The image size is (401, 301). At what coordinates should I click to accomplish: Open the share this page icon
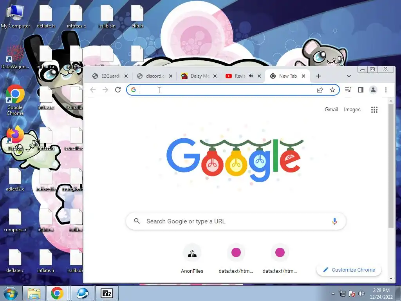pyautogui.click(x=320, y=90)
